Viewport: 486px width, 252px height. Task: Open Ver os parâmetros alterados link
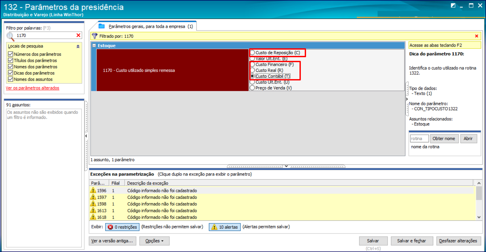click(x=32, y=88)
